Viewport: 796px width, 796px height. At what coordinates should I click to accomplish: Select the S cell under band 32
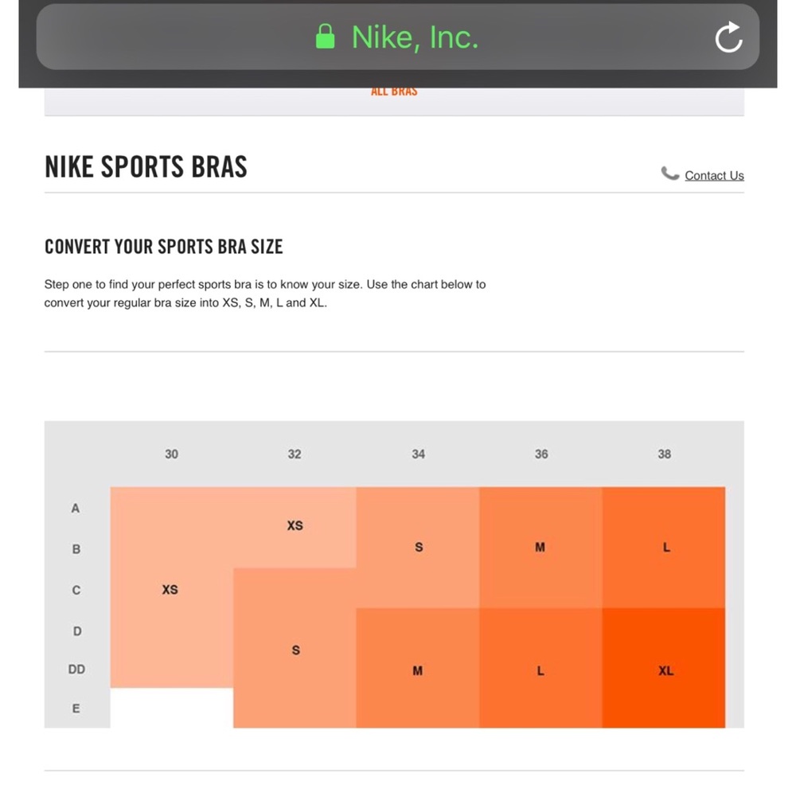(x=295, y=650)
